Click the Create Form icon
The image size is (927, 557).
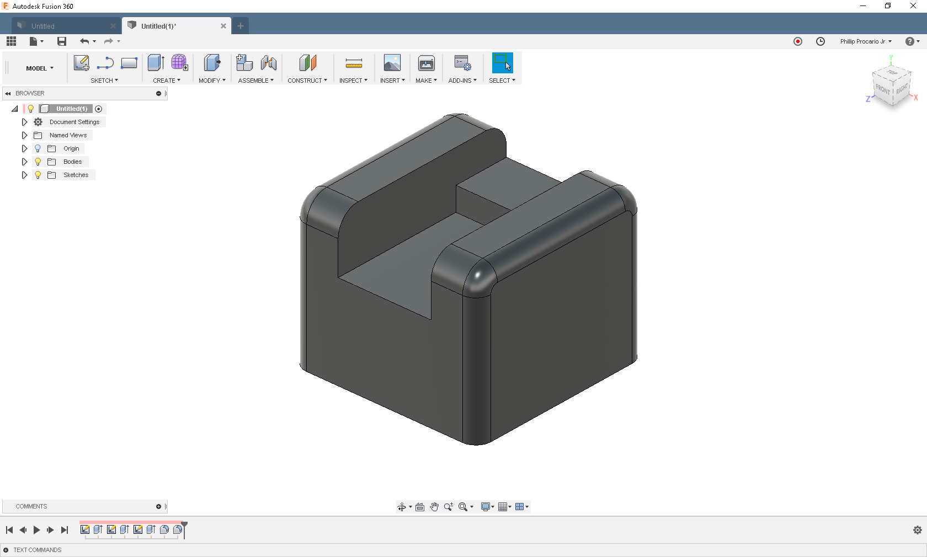(x=179, y=62)
